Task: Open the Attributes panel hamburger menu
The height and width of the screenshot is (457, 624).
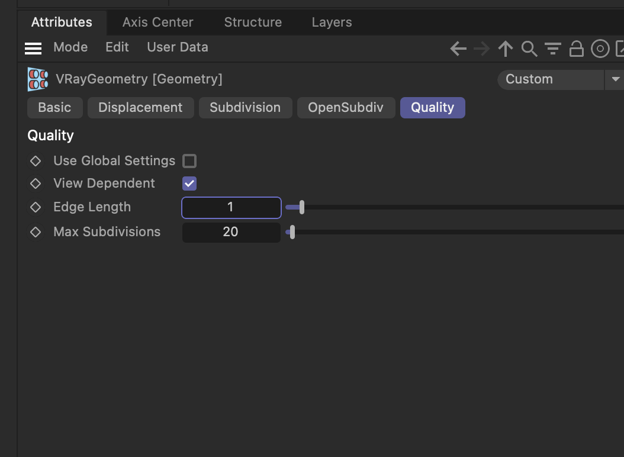Action: [x=33, y=48]
